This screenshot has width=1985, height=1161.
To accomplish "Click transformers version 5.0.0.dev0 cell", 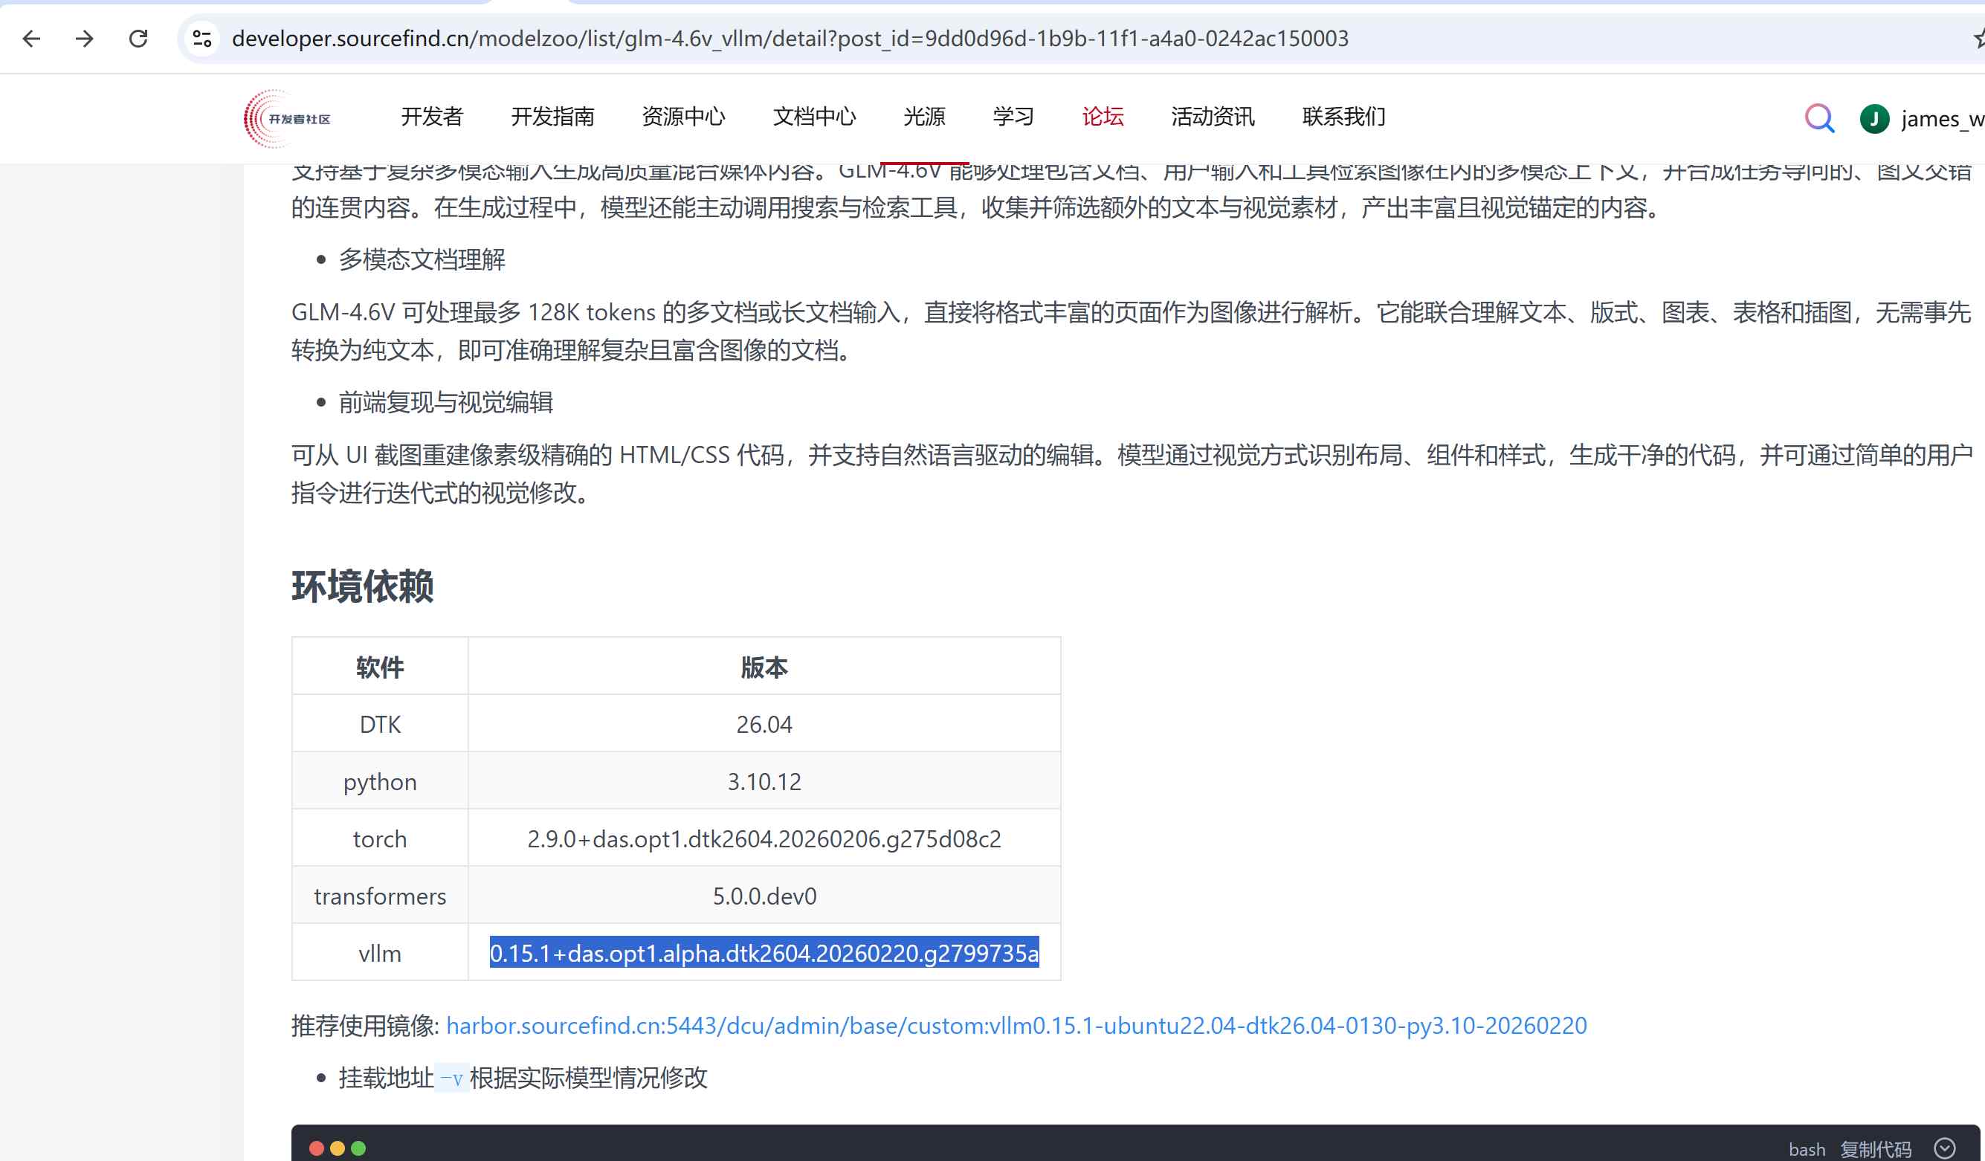I will pos(764,896).
